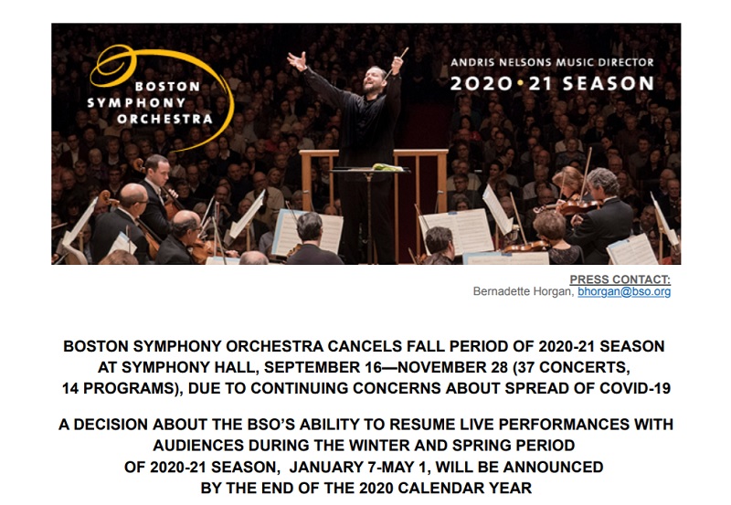
Task: Click the line mentioning January 7-May 1
Action: coord(364,467)
